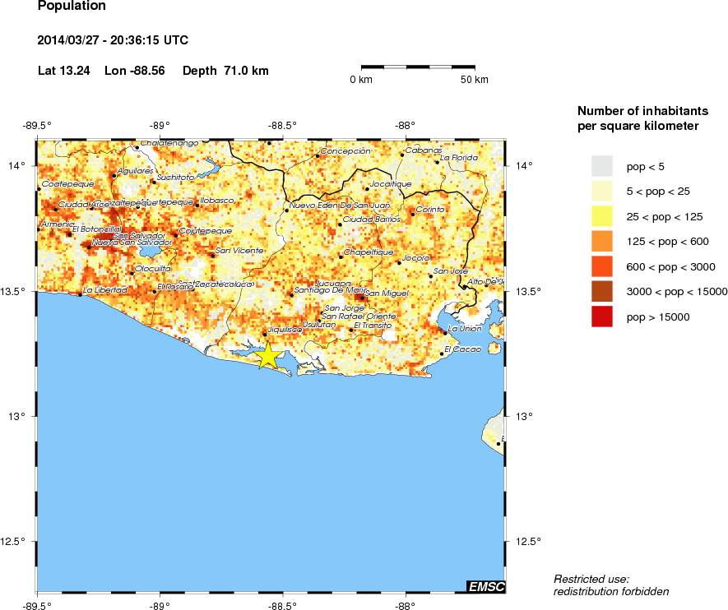Click the yellow epicenter star marker
The image size is (728, 610).
pyautogui.click(x=268, y=356)
